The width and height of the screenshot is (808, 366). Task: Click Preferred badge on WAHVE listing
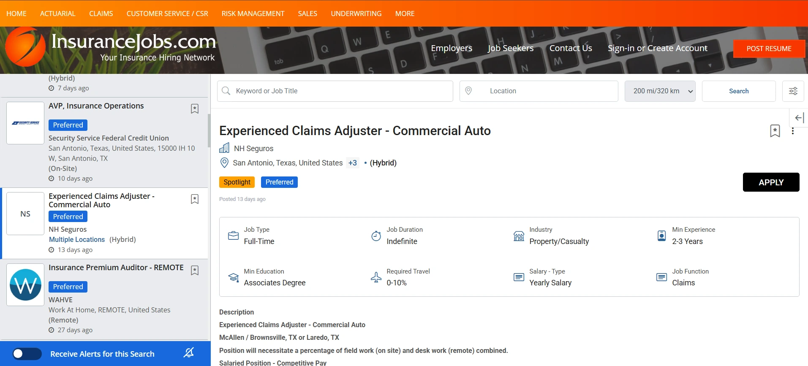coord(68,287)
